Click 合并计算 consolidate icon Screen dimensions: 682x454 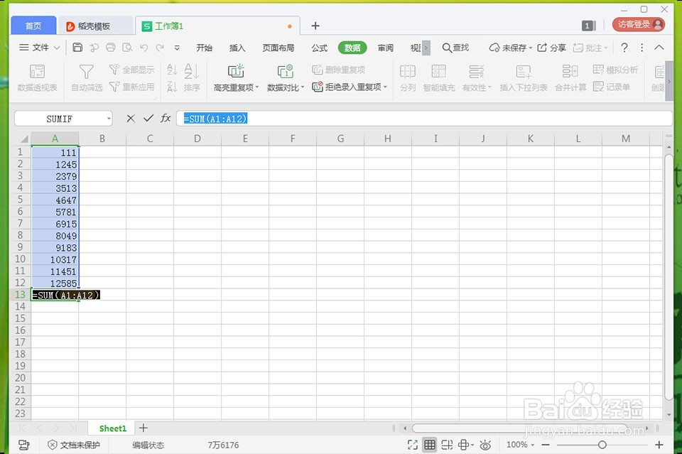click(x=570, y=78)
